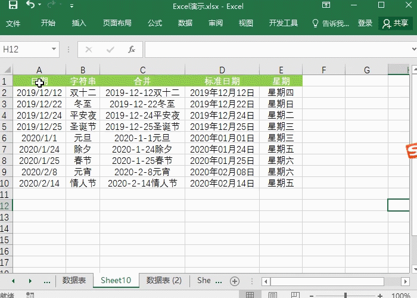Viewport: 417px width, 298px height.
Task: Open the 页面布局 ribbon tab
Action: coord(117,23)
